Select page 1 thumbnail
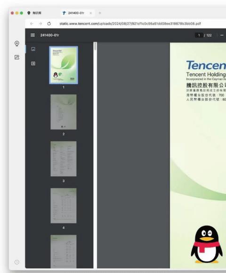Viewport: 226px width, 273px height. tap(64, 65)
